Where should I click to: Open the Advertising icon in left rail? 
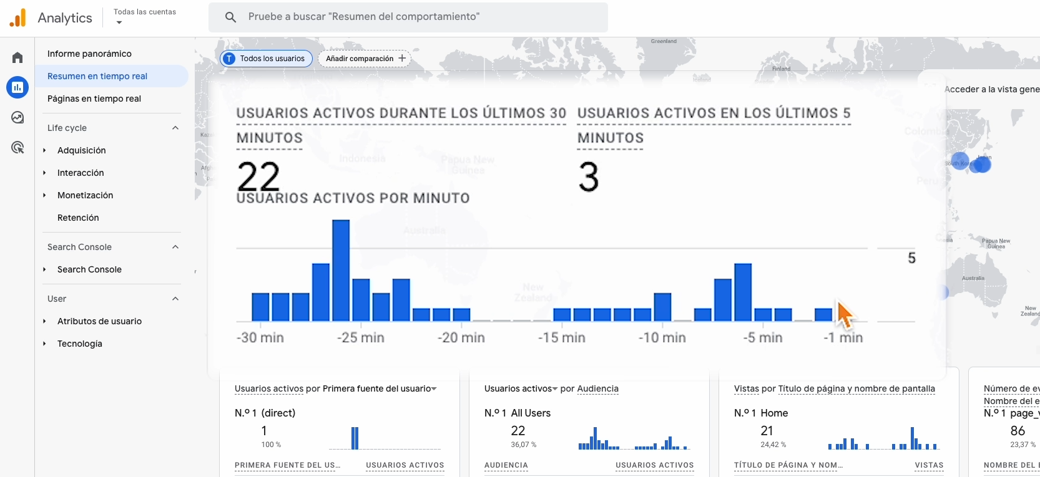17,148
